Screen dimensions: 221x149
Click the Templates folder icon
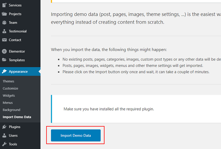[x=4, y=60]
